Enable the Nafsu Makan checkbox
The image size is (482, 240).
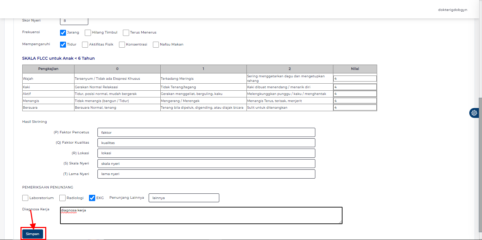(x=156, y=44)
